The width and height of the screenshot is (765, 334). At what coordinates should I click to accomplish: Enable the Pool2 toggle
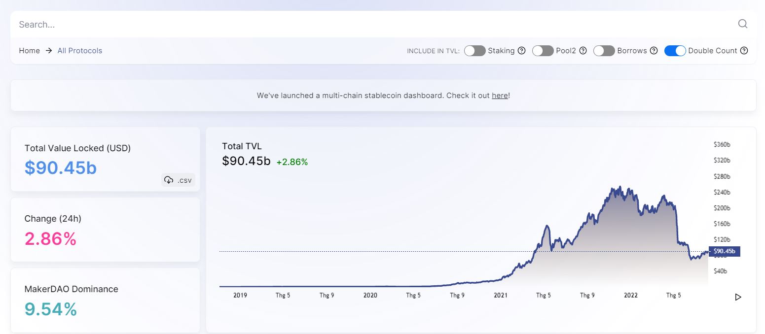tap(543, 51)
